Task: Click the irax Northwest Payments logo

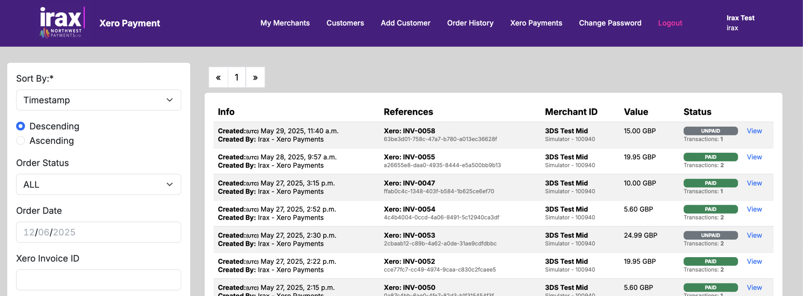Action: (61, 23)
